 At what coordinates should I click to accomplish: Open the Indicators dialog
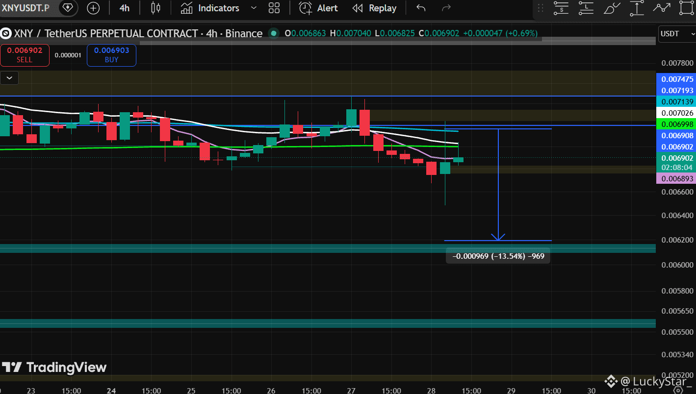point(210,8)
